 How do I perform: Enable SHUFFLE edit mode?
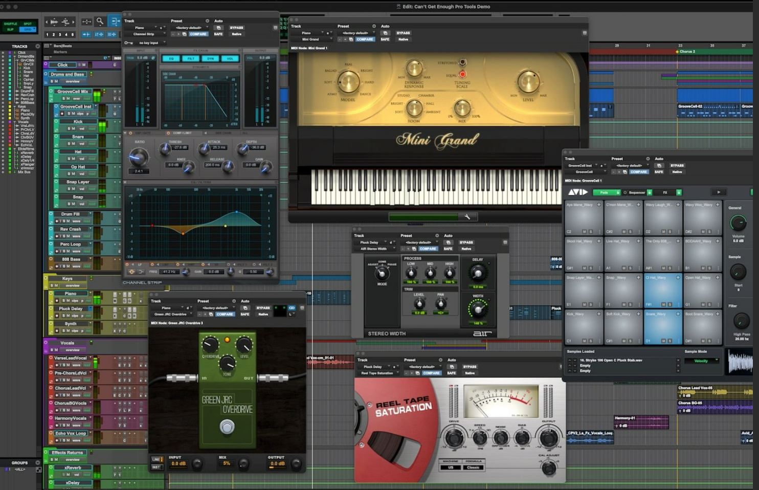pyautogui.click(x=10, y=24)
